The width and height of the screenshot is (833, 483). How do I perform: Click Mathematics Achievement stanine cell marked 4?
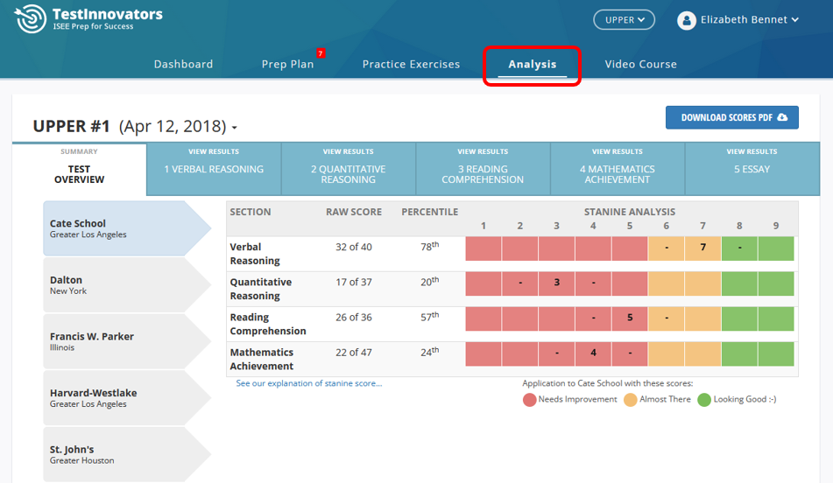pos(593,353)
